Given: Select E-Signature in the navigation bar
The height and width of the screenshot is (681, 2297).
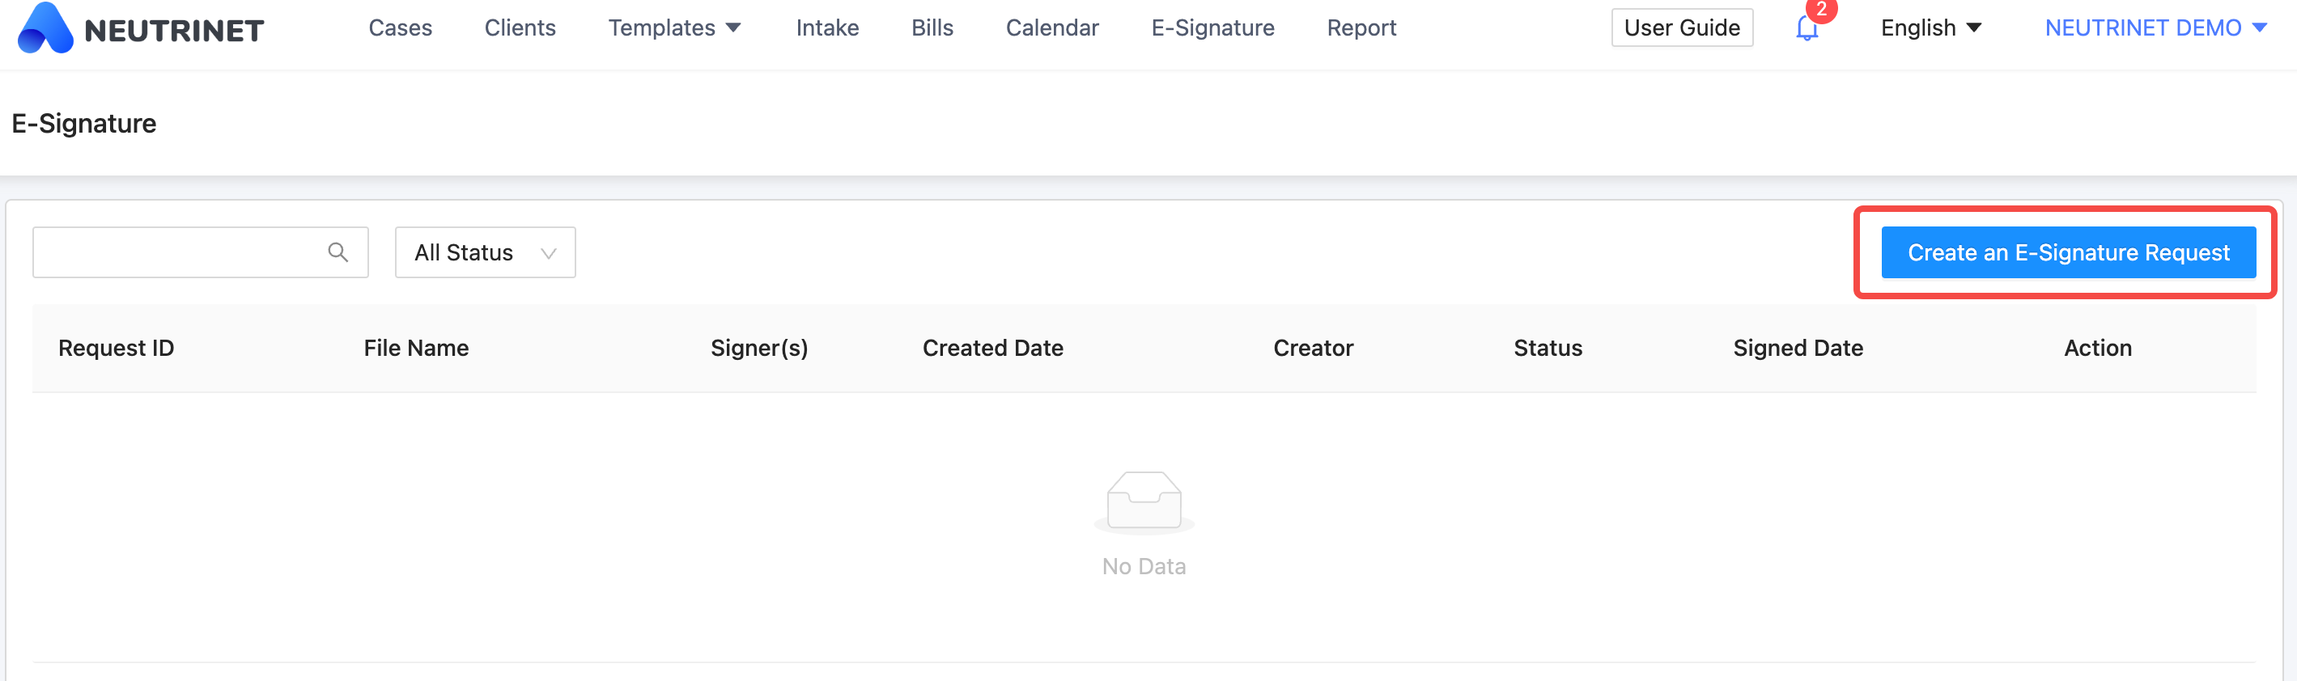Looking at the screenshot, I should pyautogui.click(x=1212, y=28).
